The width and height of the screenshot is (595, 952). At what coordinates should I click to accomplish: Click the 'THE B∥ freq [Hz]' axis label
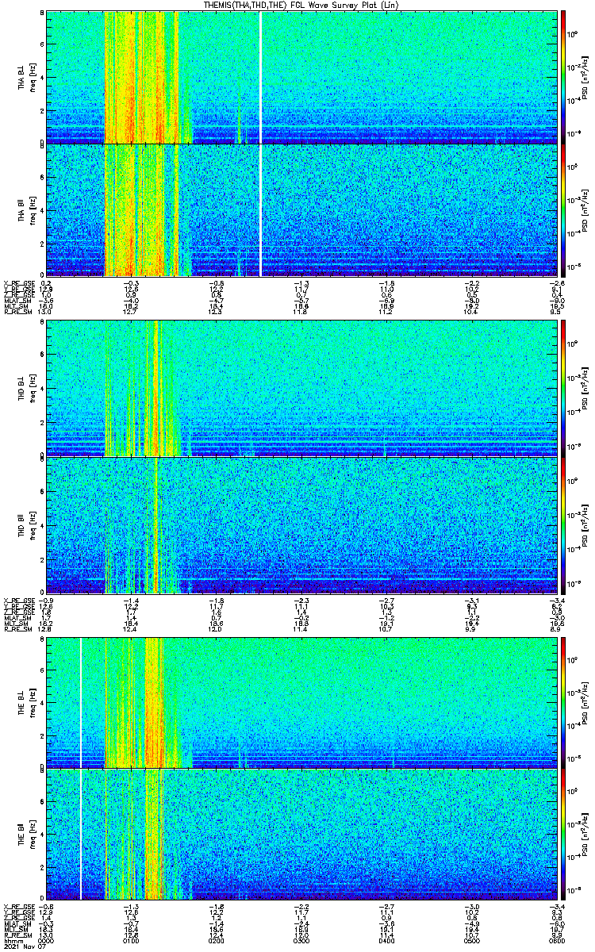27,835
